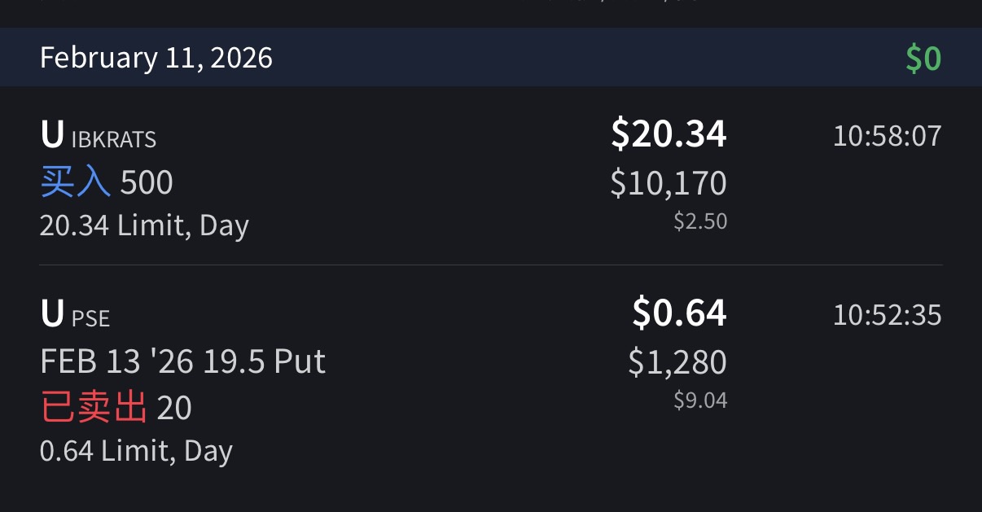Click the 500 share quantity

coord(147,183)
